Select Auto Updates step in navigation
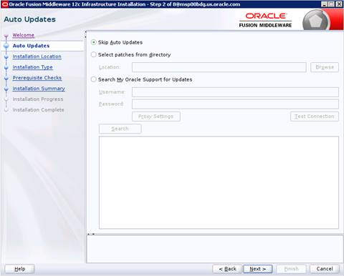 click(x=31, y=46)
